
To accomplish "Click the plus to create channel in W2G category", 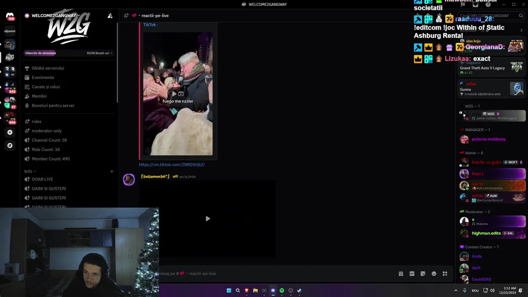I will (112, 171).
